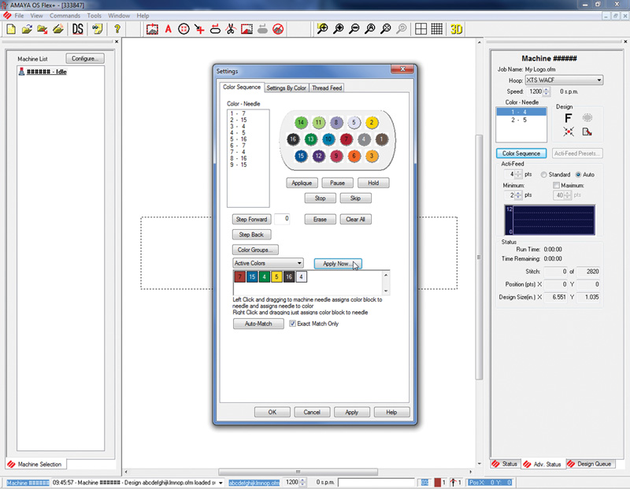
Task: Switch to the Adv. Status tab
Action: click(543, 464)
